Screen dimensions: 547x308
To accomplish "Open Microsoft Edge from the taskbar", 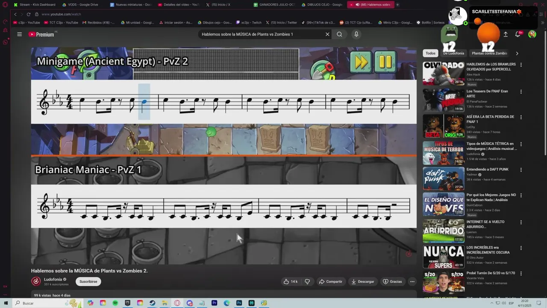I will point(226,303).
